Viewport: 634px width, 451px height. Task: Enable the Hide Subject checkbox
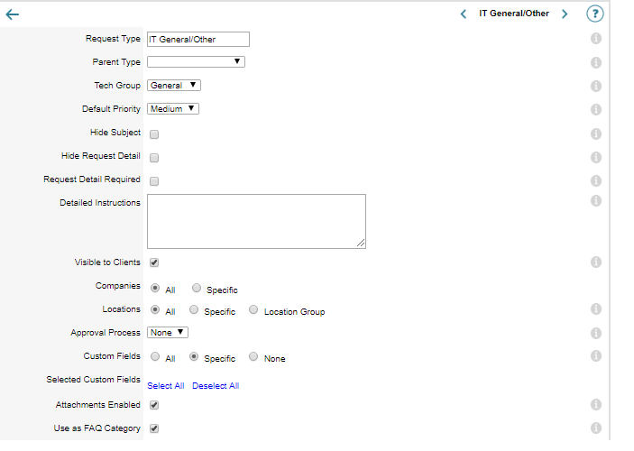pyautogui.click(x=154, y=134)
